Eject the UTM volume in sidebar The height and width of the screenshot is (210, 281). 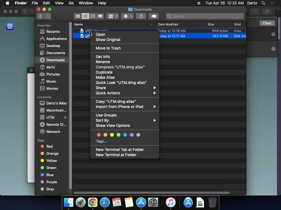click(65, 117)
